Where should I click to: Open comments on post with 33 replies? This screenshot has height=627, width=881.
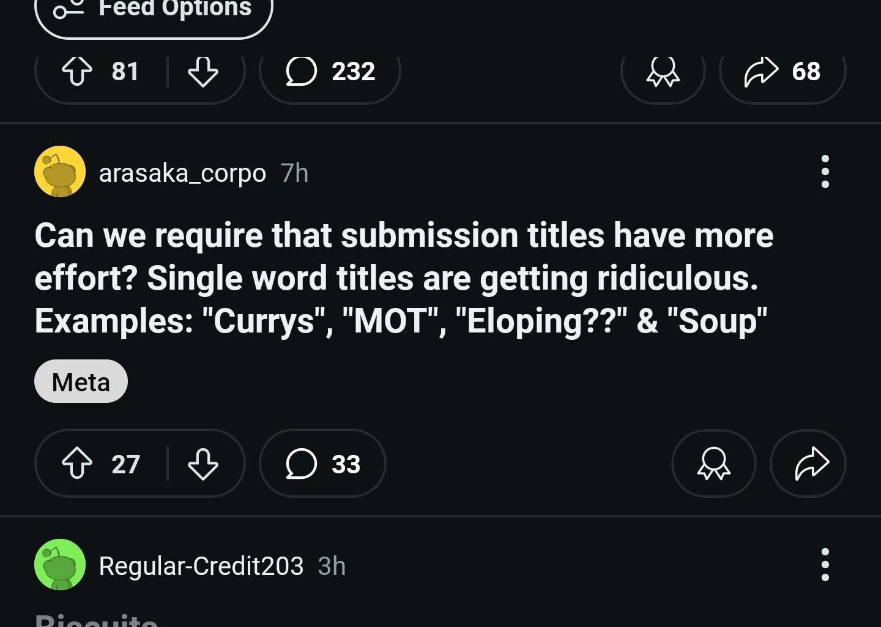322,464
